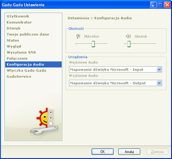Click the wrench icon in sidebar
The width and height of the screenshot is (172, 159).
coord(44,131)
